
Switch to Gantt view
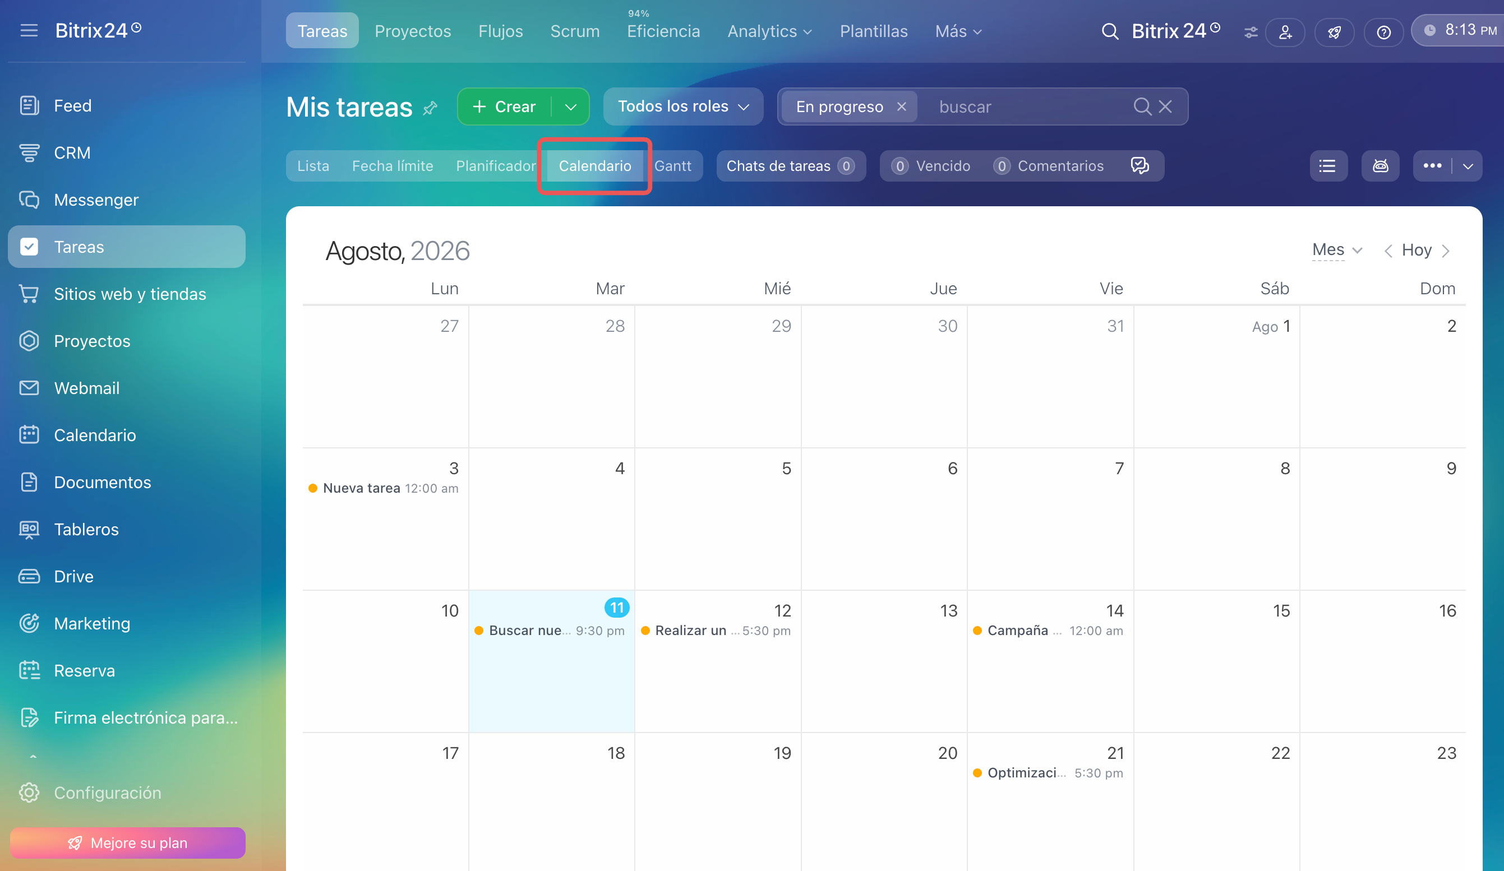point(672,166)
